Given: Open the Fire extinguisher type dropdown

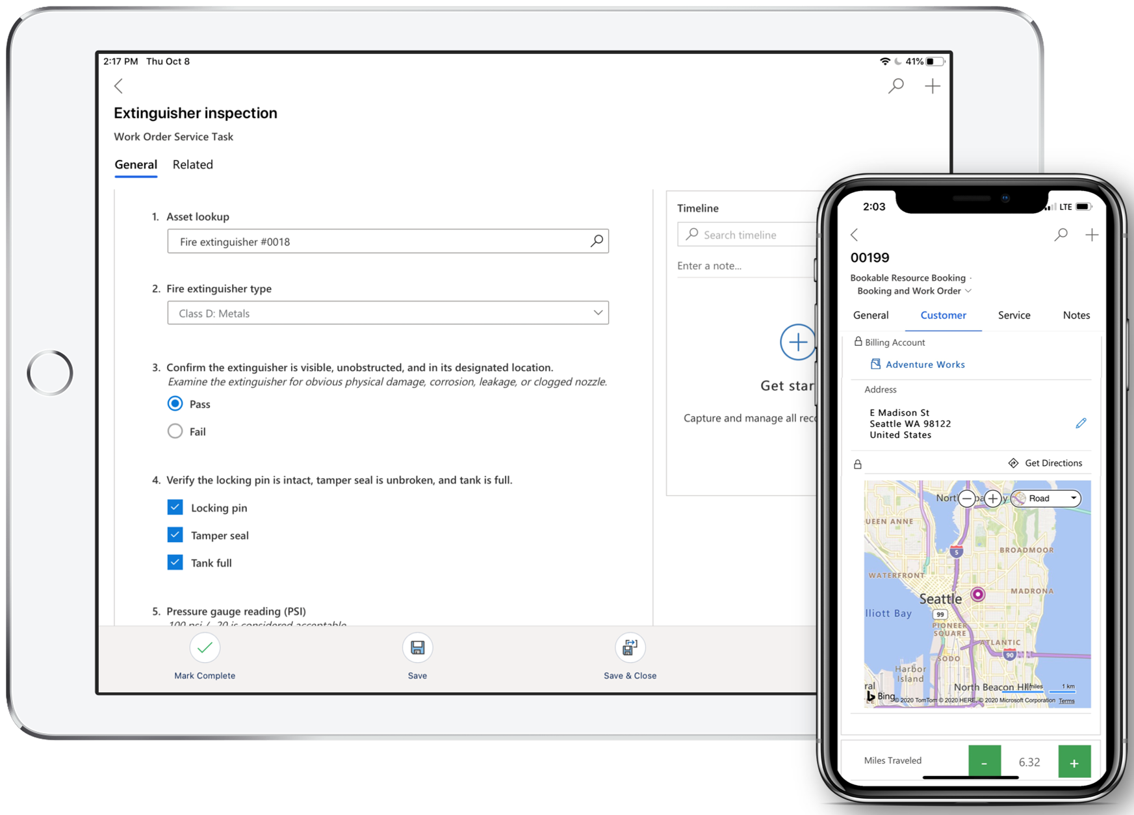Looking at the screenshot, I should point(388,313).
